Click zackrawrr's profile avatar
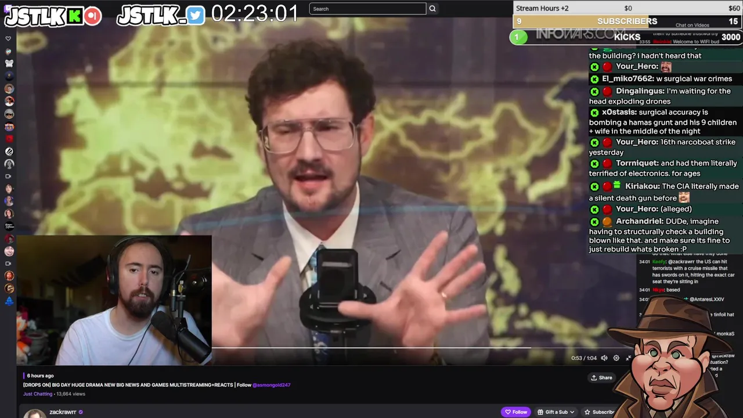 [x=34, y=413]
